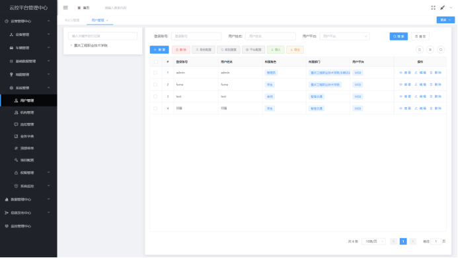Viewport: 458px width, 258px height.
Task: Collapse the sidebar with the hamburger icon
Action: [x=65, y=7]
